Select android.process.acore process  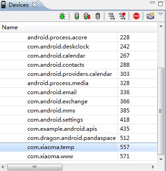57,37
